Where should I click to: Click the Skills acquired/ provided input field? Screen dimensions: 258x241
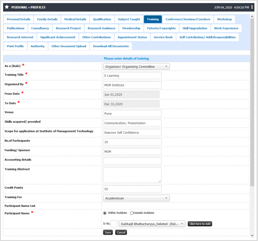click(x=132, y=123)
